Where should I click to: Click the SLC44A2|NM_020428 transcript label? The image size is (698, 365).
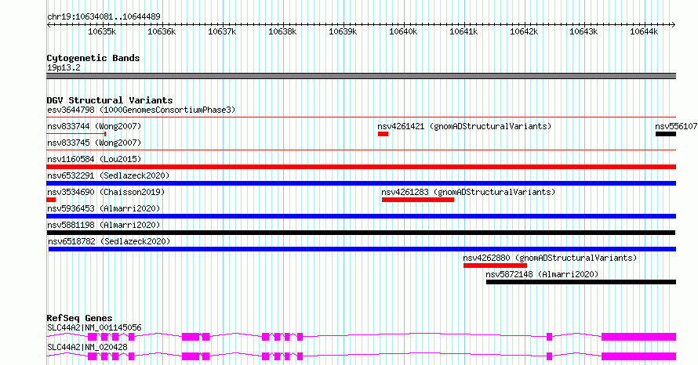87,347
